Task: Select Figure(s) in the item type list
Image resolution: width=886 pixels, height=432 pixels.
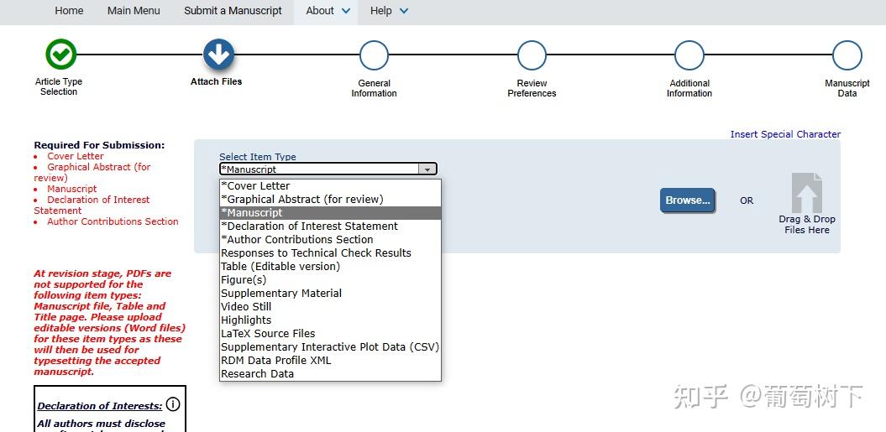Action: [x=244, y=280]
